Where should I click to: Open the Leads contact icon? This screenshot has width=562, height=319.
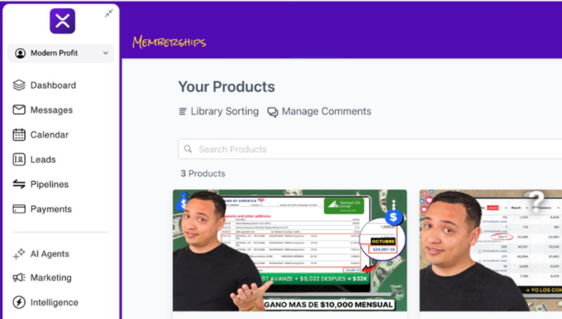(19, 160)
